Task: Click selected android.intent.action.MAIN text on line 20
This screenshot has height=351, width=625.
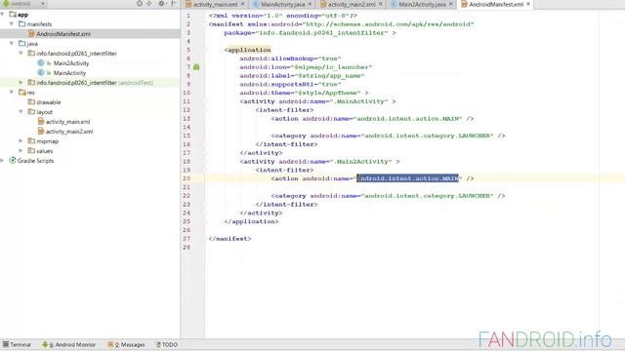Action: (408, 178)
